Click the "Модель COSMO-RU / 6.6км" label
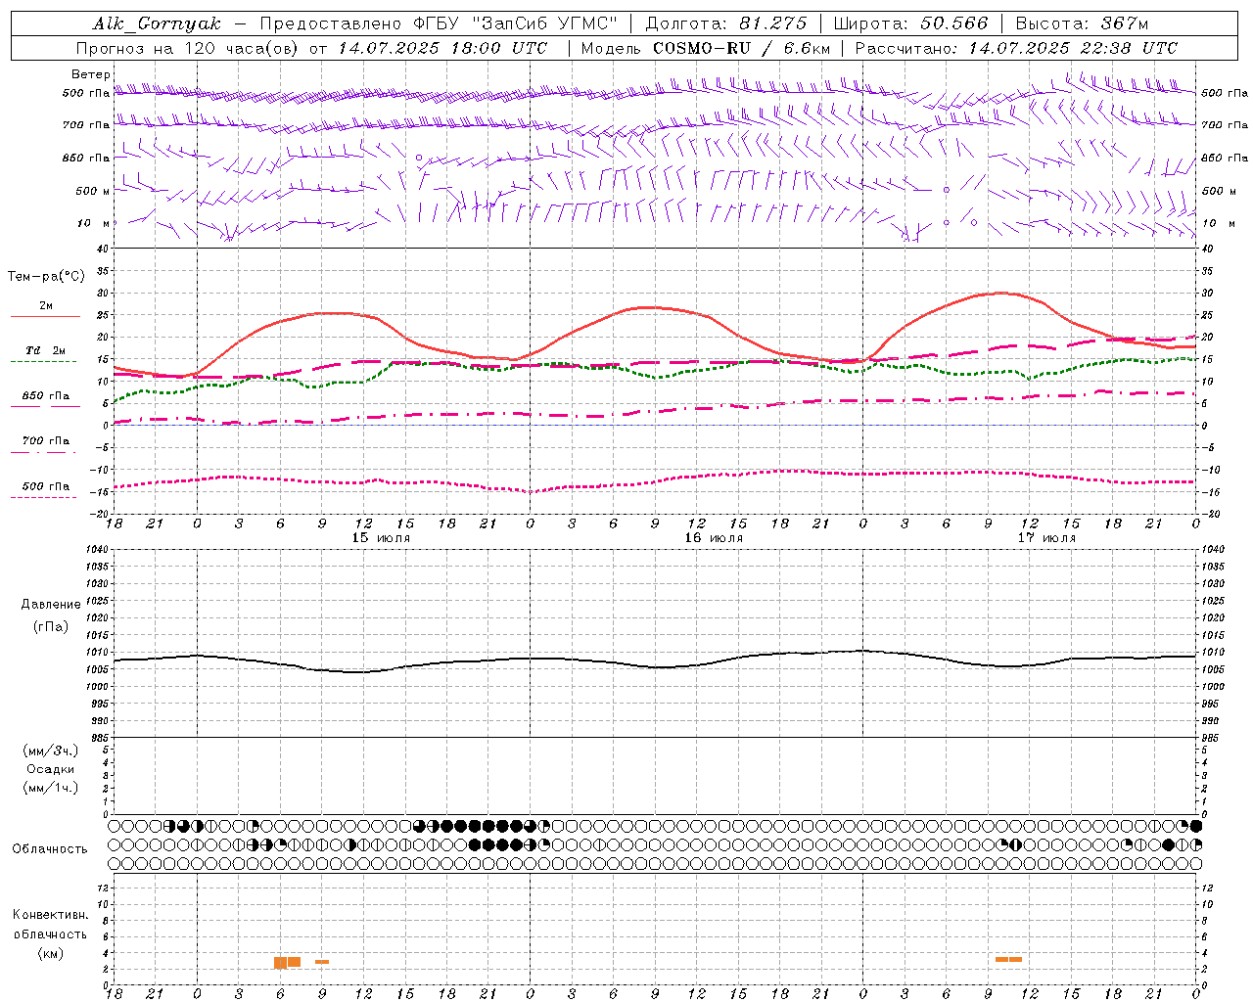1253x1002 pixels. pyautogui.click(x=706, y=48)
